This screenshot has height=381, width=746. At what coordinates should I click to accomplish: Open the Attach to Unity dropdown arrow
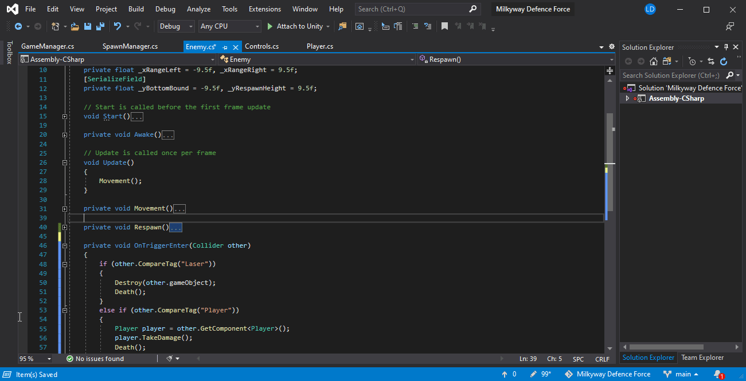click(328, 26)
